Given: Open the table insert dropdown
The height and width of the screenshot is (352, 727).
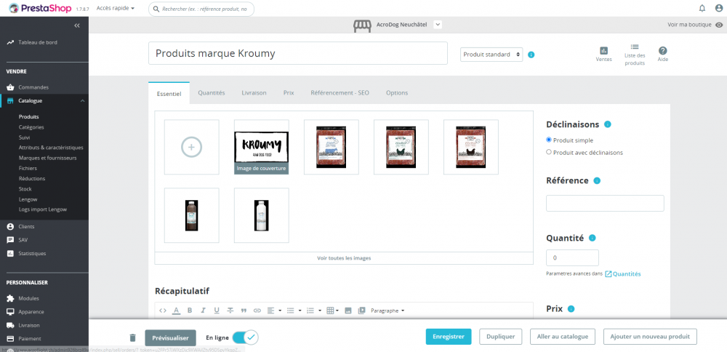Looking at the screenshot, I should (332, 311).
